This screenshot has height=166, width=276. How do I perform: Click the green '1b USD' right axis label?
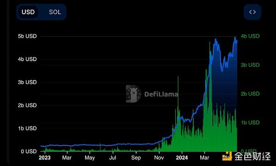(x=250, y=122)
